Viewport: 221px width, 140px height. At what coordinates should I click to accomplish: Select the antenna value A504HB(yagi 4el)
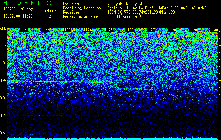tap(124, 16)
